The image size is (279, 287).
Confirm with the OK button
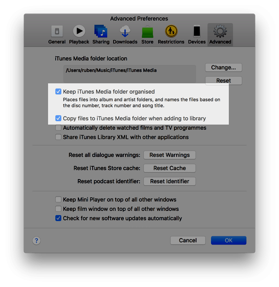[x=229, y=240]
